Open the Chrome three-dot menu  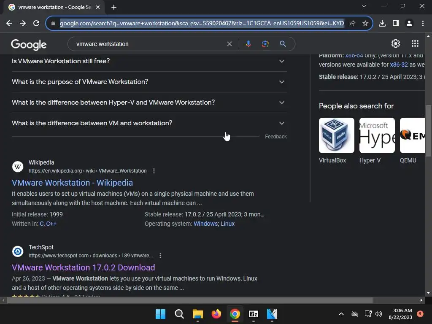pyautogui.click(x=423, y=24)
